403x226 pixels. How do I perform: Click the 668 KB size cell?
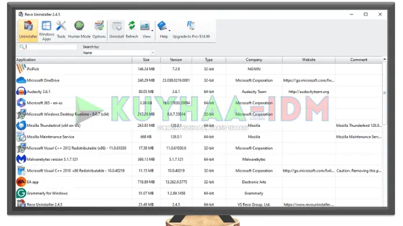click(x=146, y=137)
